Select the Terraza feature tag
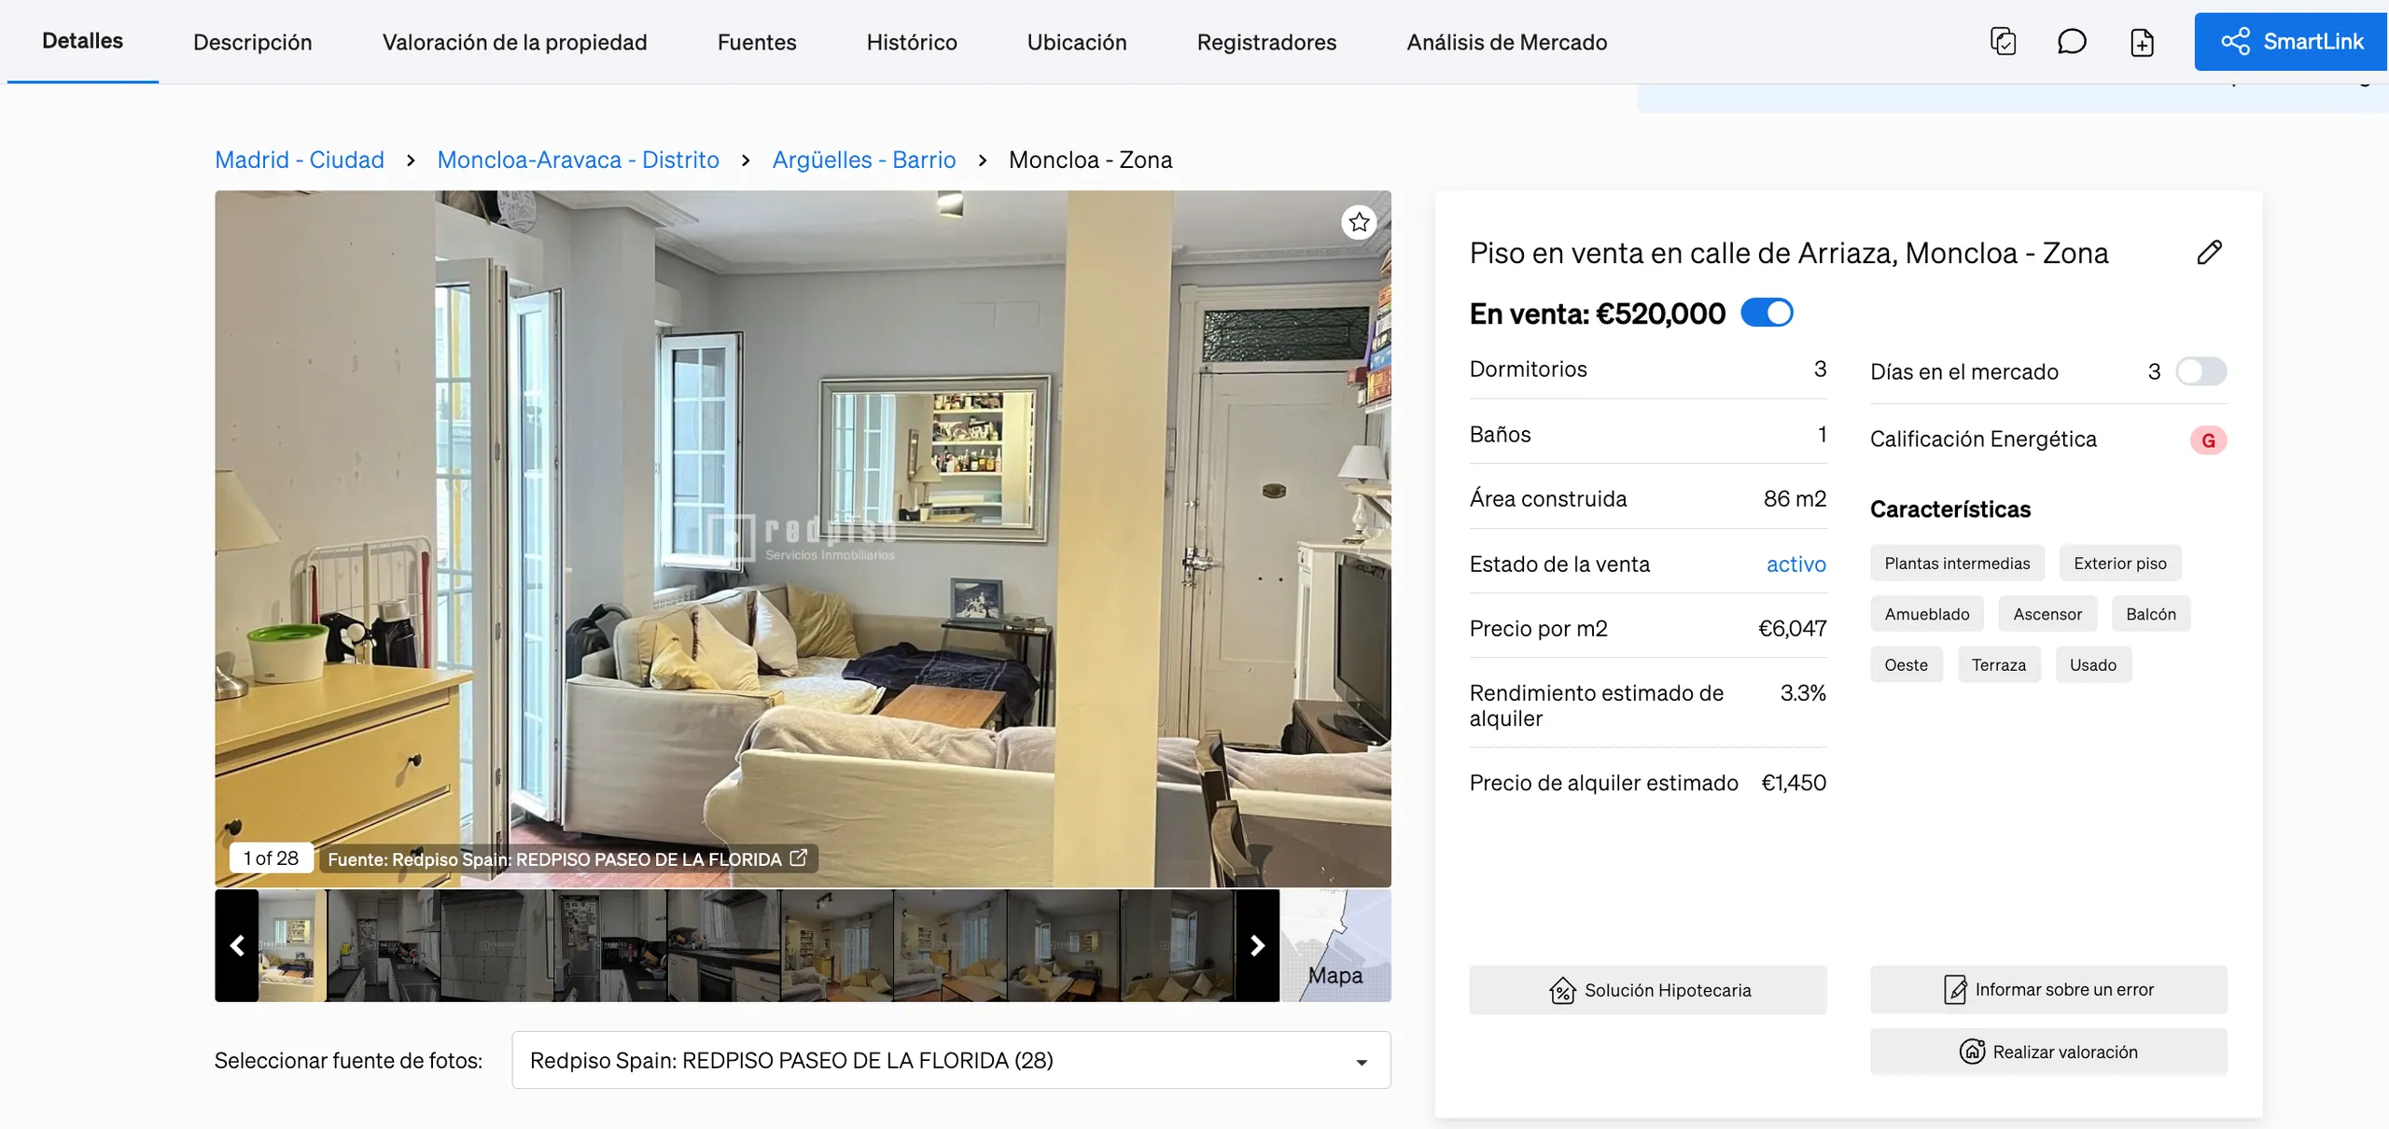Viewport: 2389px width, 1129px height. [1999, 664]
